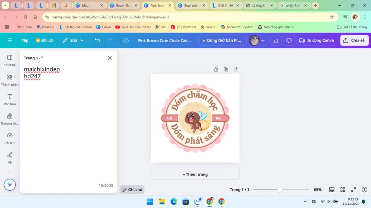This screenshot has height=208, width=371.
Task: Switch to the Brown Be browser tab
Action: pos(124,5)
